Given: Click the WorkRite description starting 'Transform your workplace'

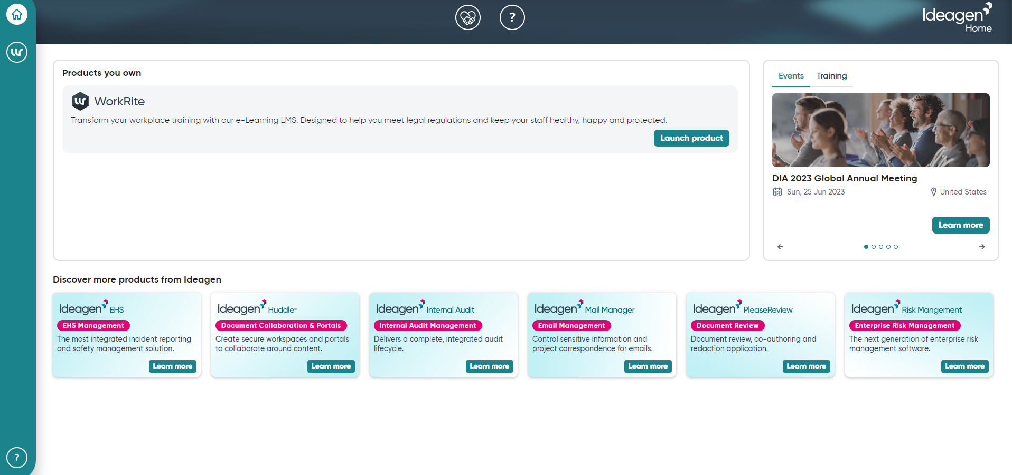Looking at the screenshot, I should coord(369,120).
